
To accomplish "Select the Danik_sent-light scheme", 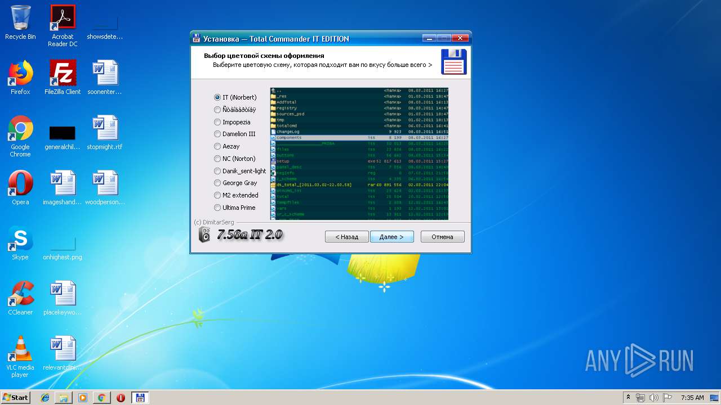I will [x=240, y=171].
